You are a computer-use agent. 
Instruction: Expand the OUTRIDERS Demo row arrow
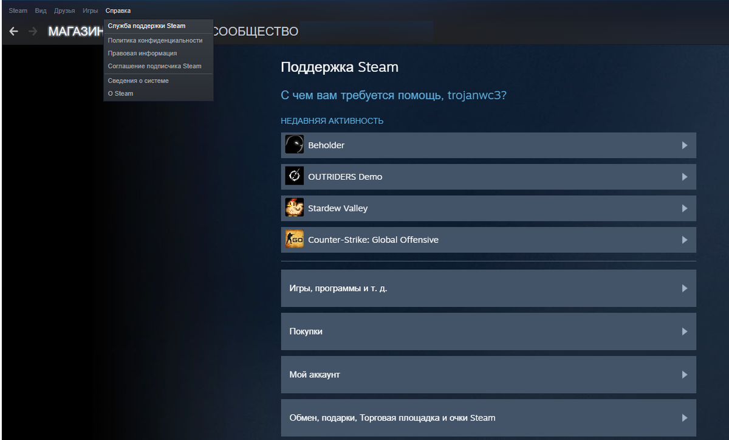point(685,177)
